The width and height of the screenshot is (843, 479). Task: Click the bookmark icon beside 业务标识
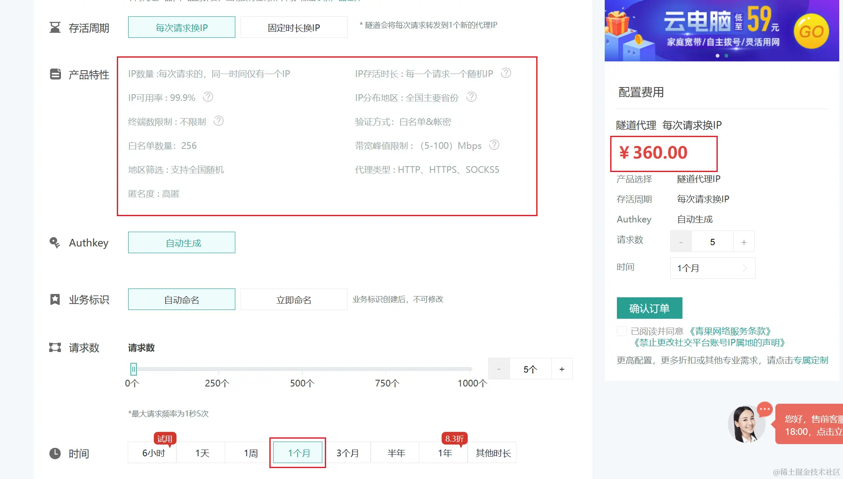click(x=55, y=299)
